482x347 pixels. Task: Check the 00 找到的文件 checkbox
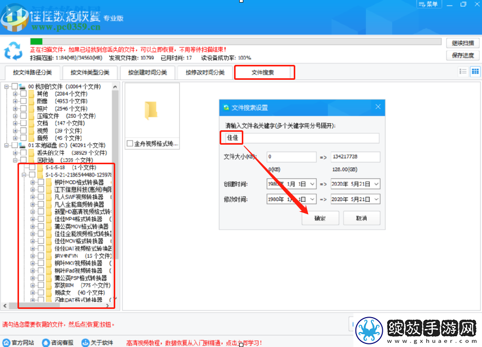click(14, 86)
